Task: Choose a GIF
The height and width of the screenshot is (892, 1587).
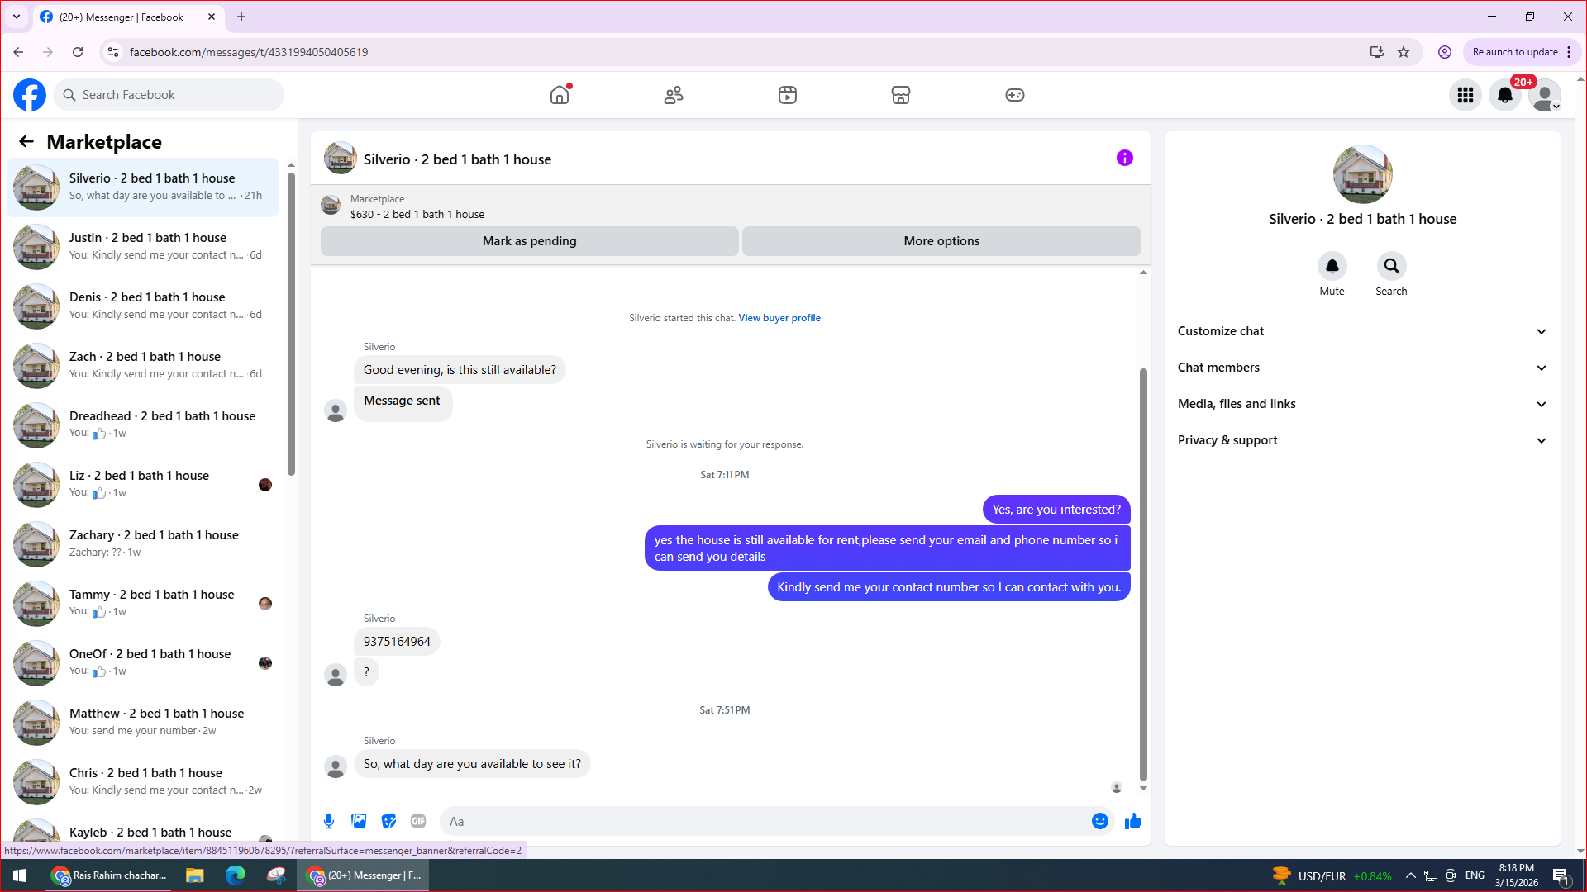Action: pos(418,821)
